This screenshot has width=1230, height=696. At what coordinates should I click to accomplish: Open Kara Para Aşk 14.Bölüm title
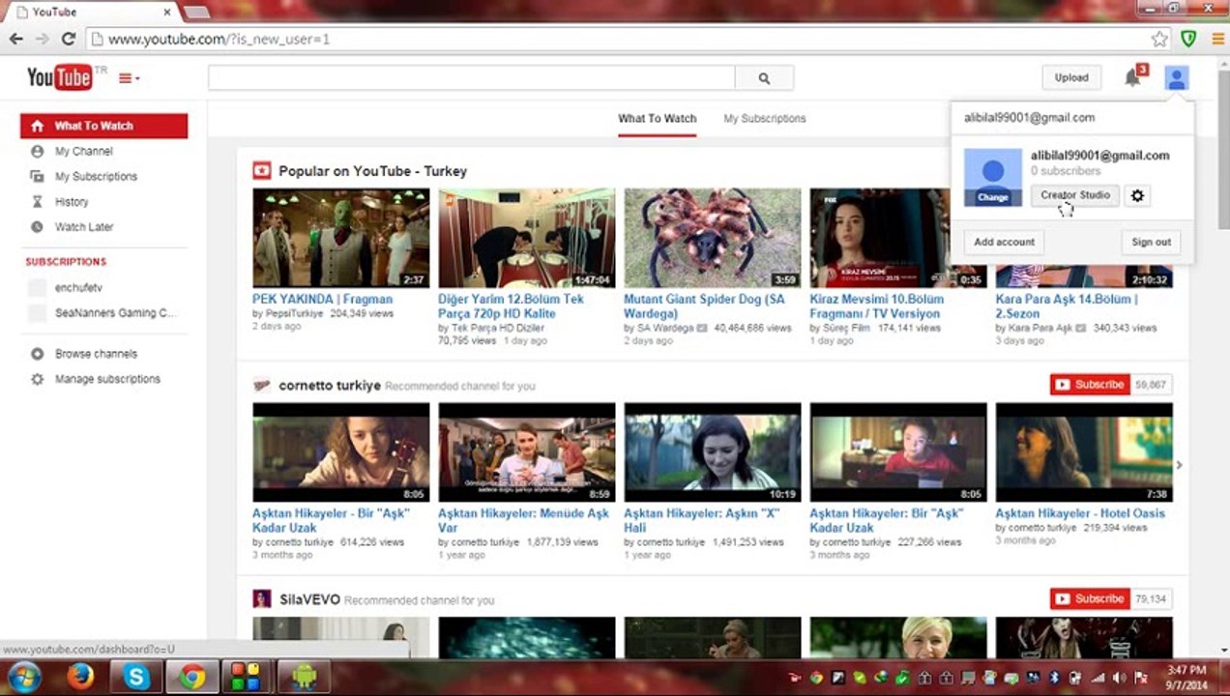click(x=1067, y=306)
